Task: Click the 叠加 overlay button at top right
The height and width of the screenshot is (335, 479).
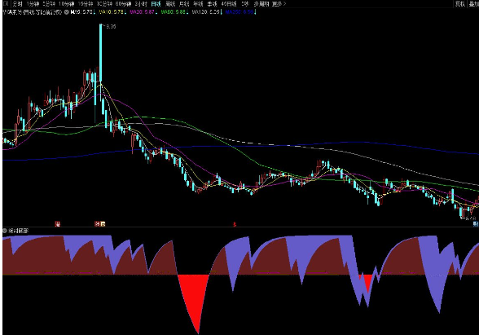Action: [474, 4]
